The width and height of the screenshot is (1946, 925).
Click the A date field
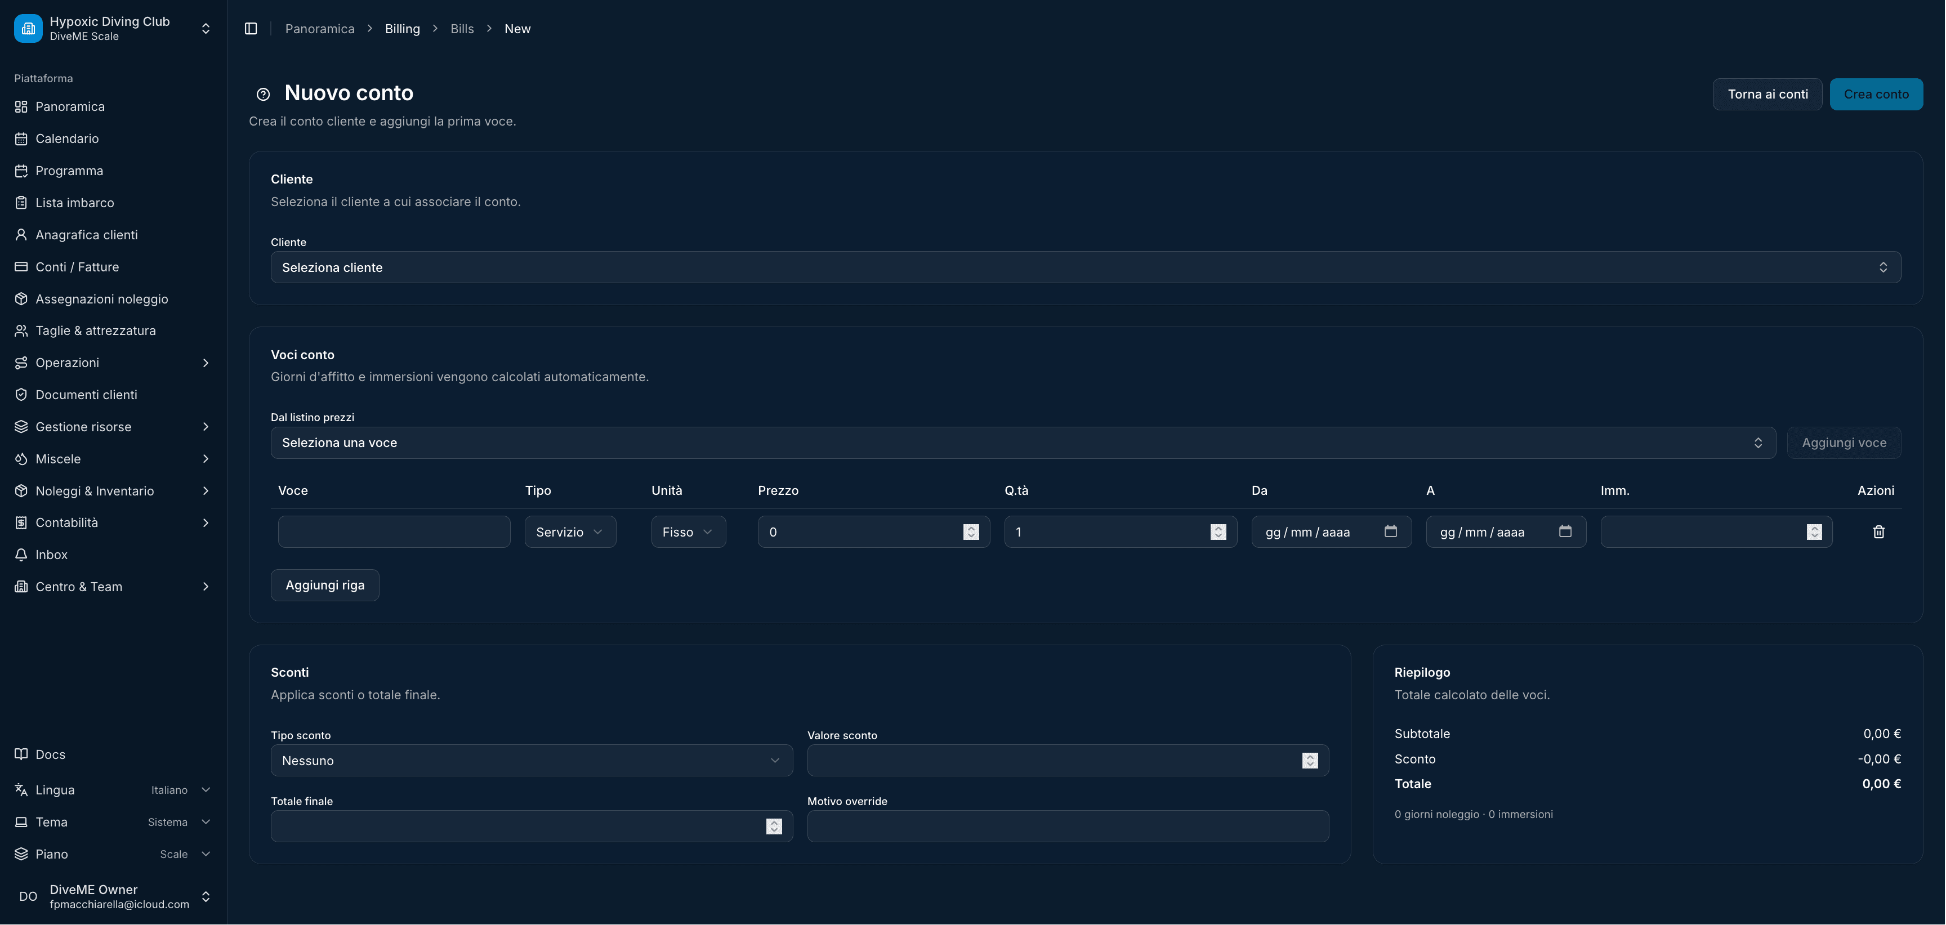pyautogui.click(x=1506, y=531)
